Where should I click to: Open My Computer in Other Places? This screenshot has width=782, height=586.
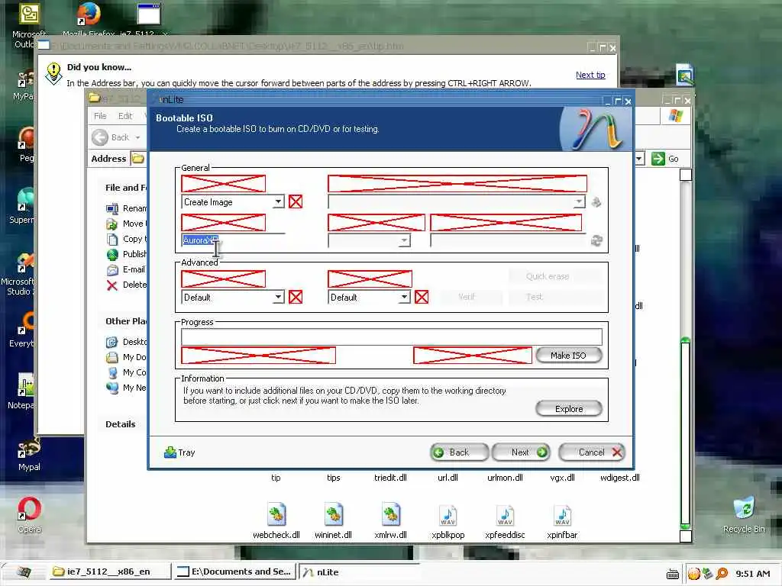[127, 372]
